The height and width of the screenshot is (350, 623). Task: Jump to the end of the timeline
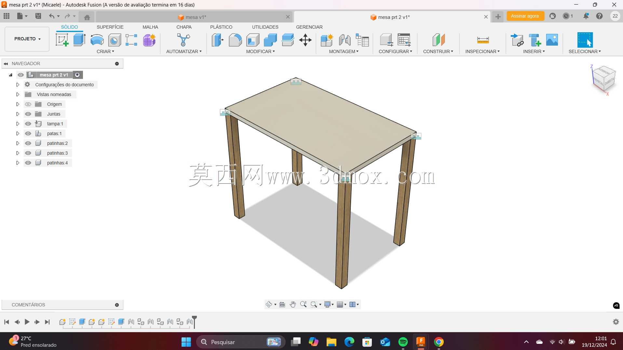(47, 322)
